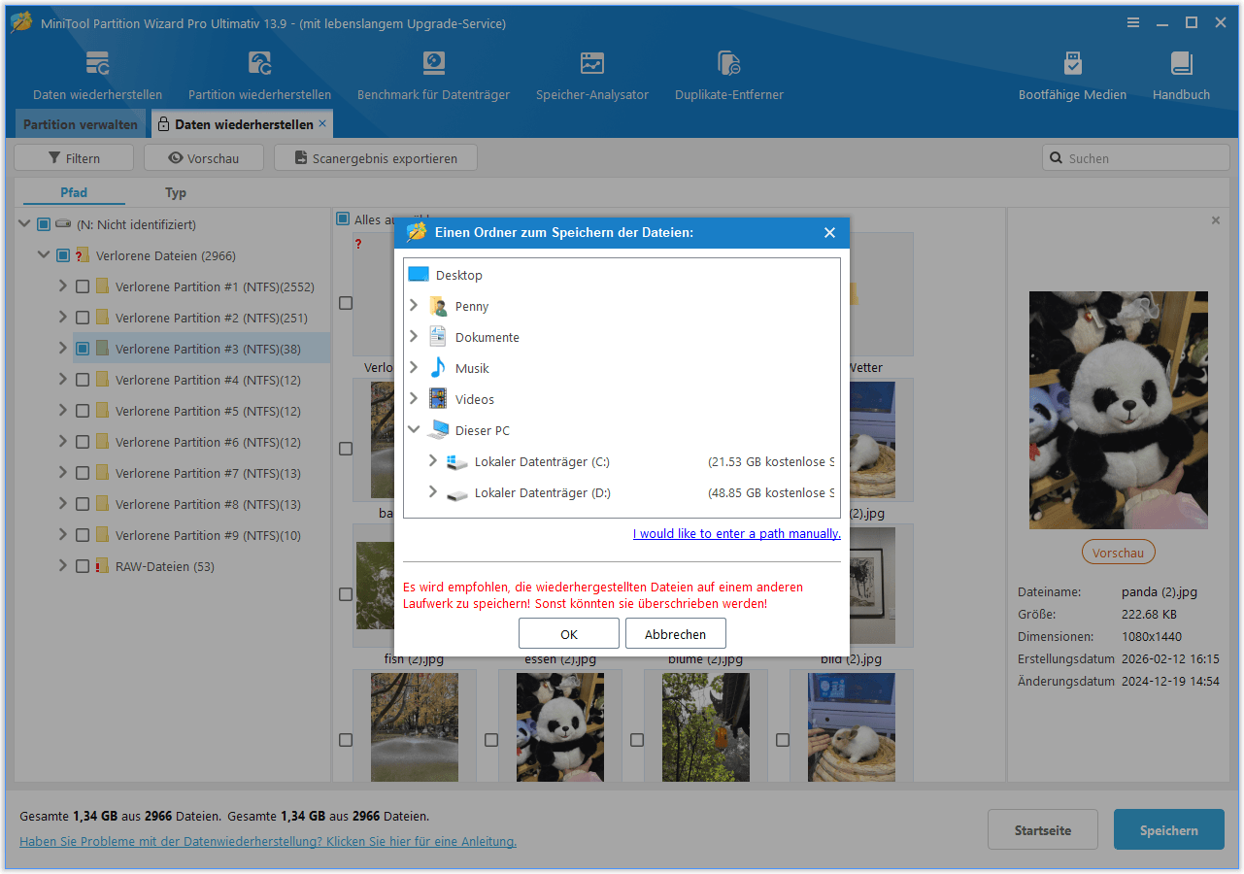
Task: Click the creation date 2026-02-12 16:15
Action: tap(1170, 658)
